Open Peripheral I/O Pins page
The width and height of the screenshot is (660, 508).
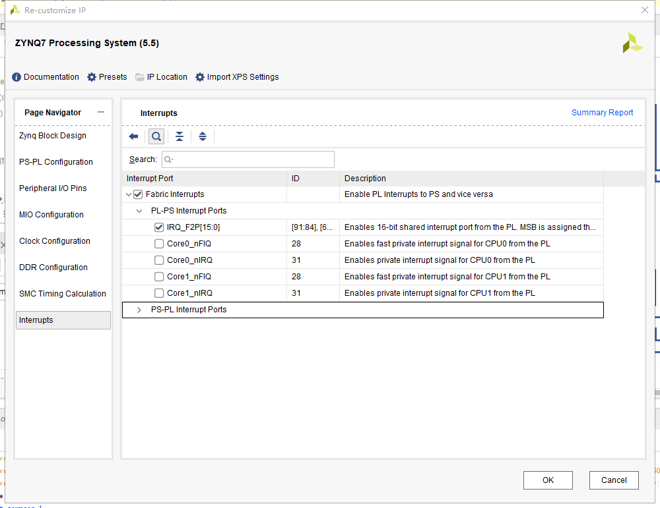53,188
